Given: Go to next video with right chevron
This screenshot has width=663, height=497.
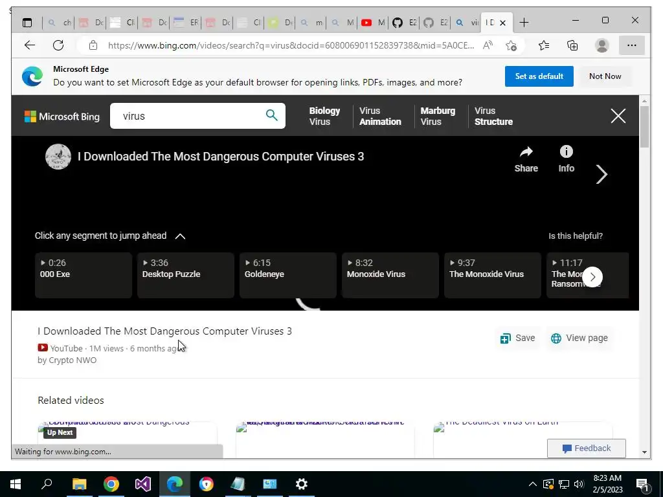Looking at the screenshot, I should coord(601,174).
